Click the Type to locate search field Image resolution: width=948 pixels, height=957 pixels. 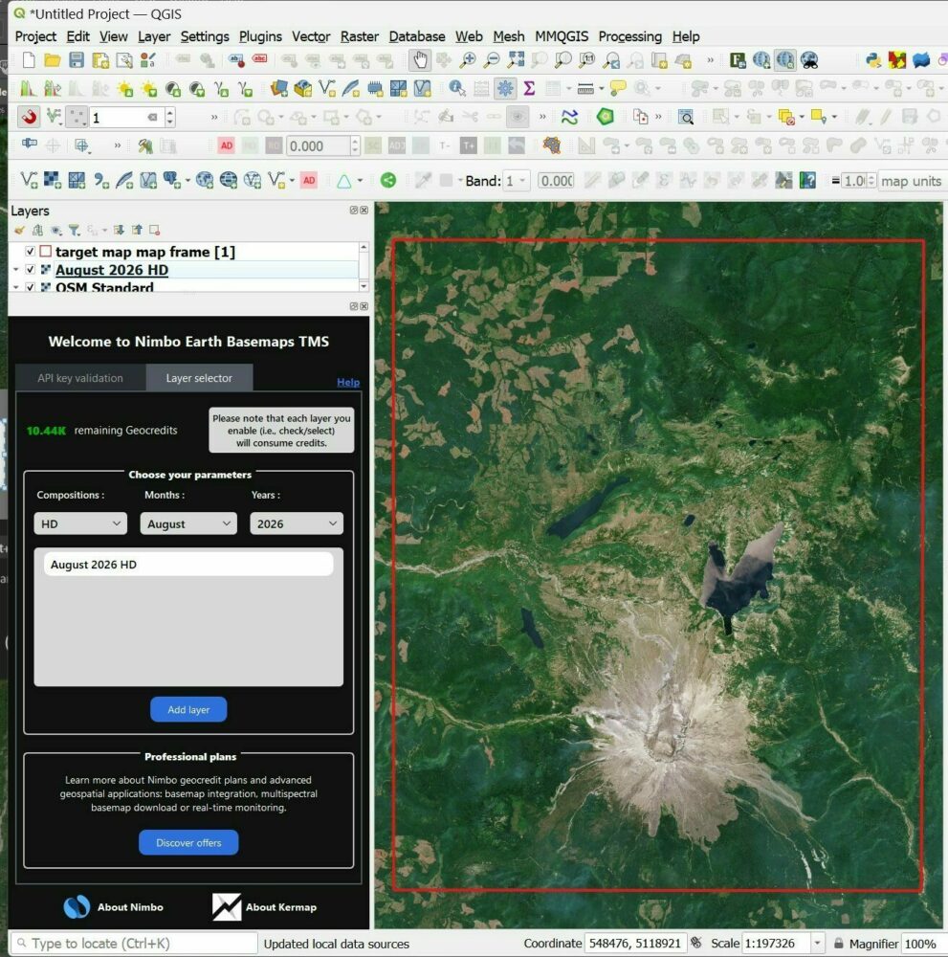click(x=134, y=943)
